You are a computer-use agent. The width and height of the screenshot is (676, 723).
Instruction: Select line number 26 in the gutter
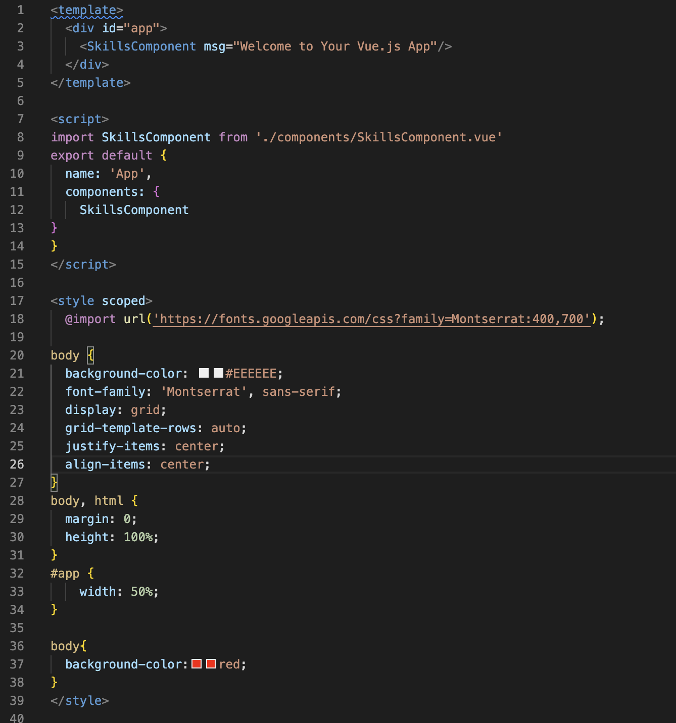click(17, 464)
